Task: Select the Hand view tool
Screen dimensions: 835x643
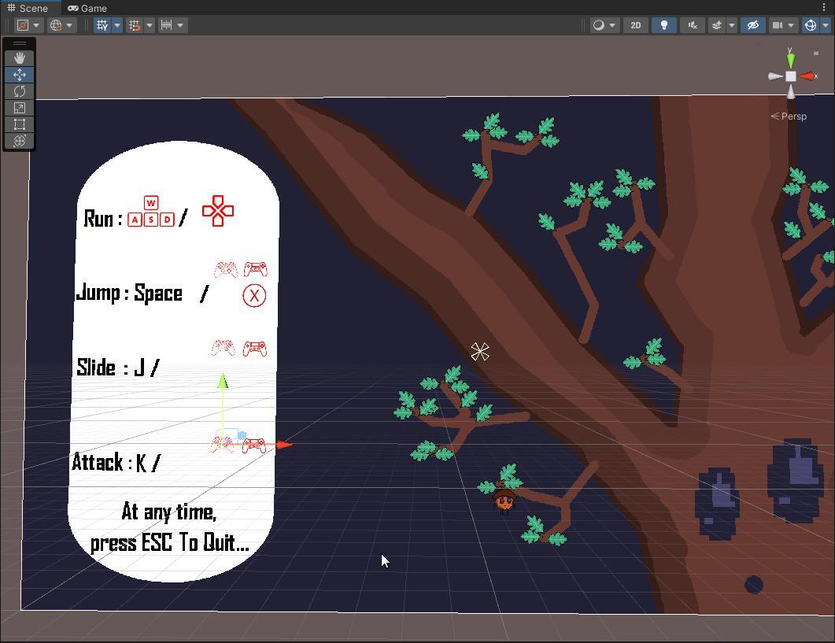Action: [x=20, y=58]
